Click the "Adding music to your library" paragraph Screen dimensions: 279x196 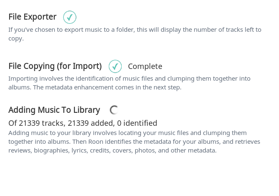[134, 142]
